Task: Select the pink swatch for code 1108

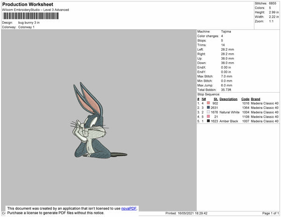Action: coord(208,116)
